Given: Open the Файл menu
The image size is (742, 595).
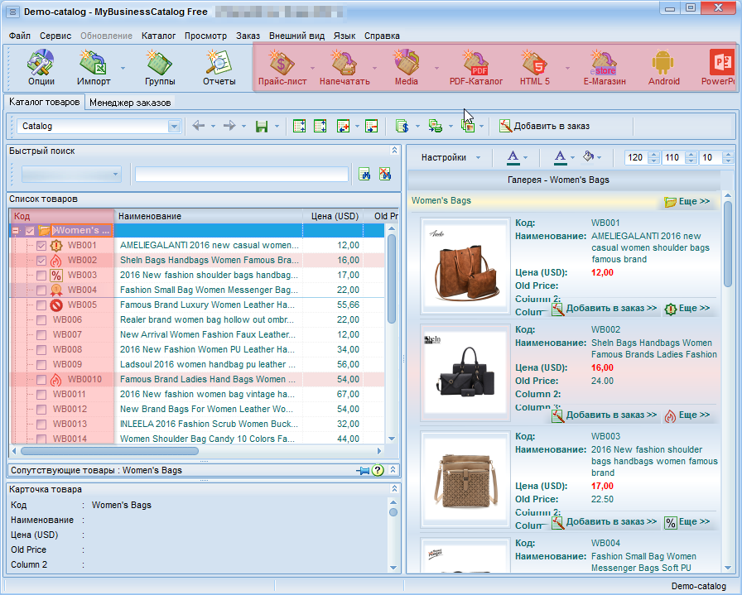Looking at the screenshot, I should point(19,36).
